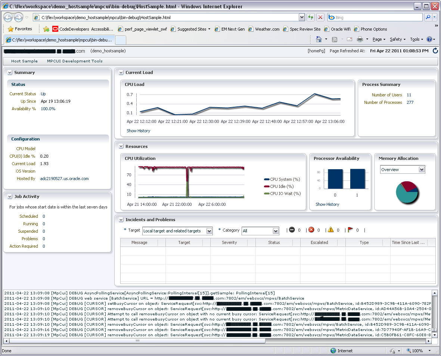The width and height of the screenshot is (441, 356).
Task: Click the Read Mail envelope icon
Action: (350, 39)
